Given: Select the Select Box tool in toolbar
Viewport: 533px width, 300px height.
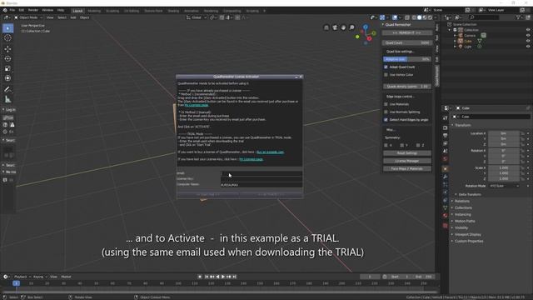Looking at the screenshot, I should (7, 28).
